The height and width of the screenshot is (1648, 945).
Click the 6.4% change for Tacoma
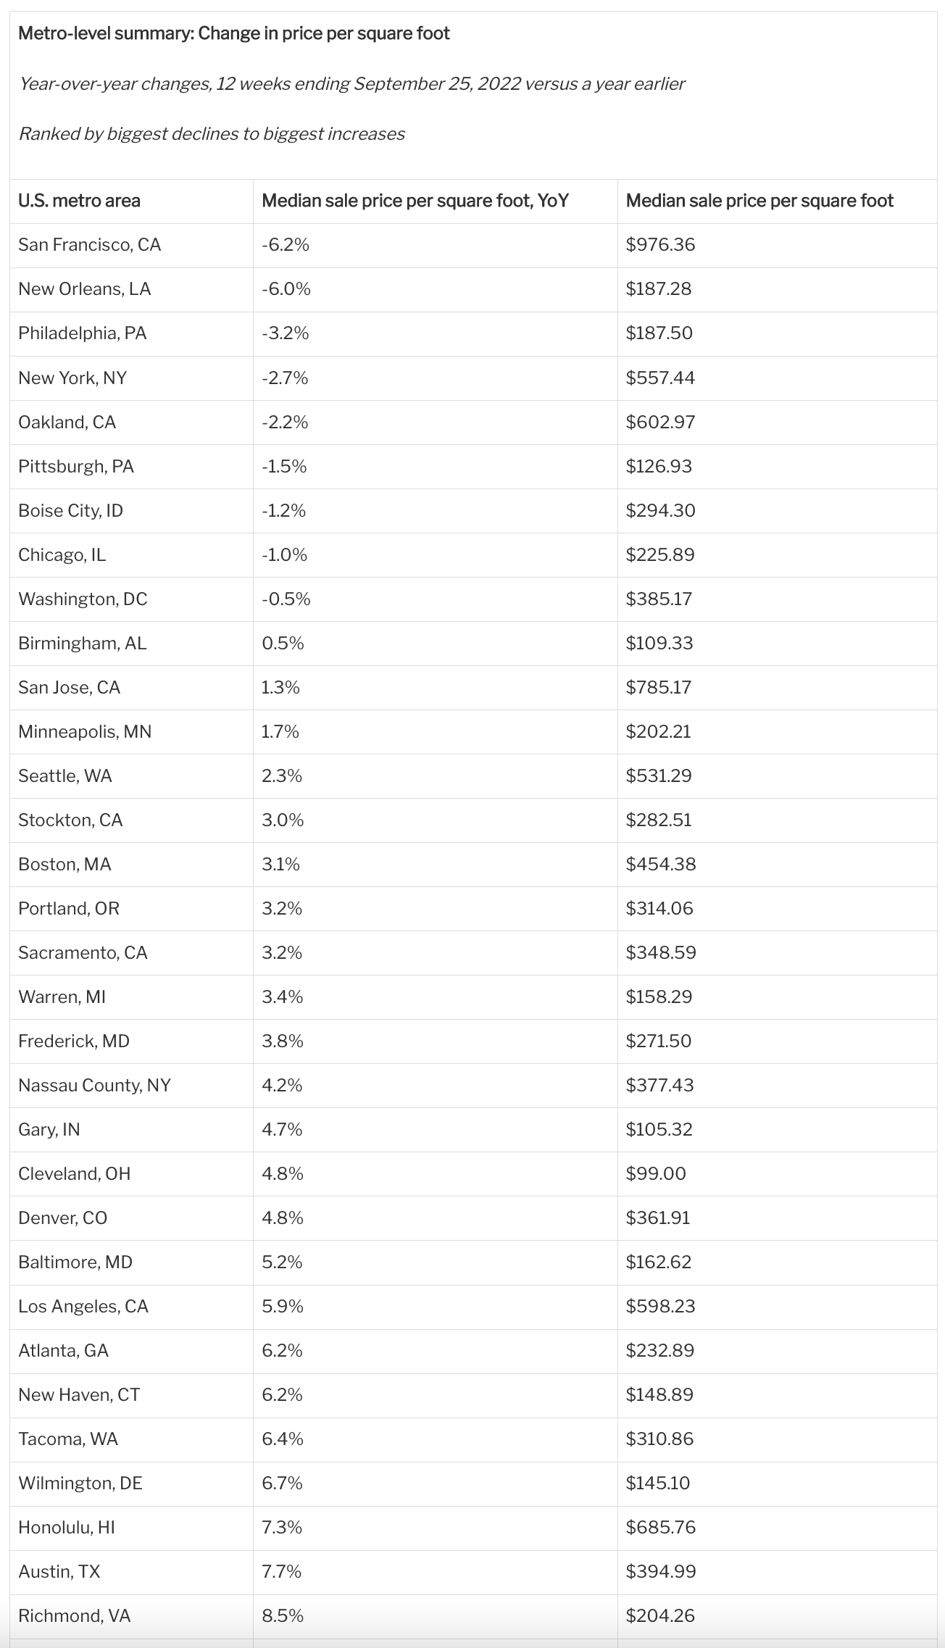[x=283, y=1439]
